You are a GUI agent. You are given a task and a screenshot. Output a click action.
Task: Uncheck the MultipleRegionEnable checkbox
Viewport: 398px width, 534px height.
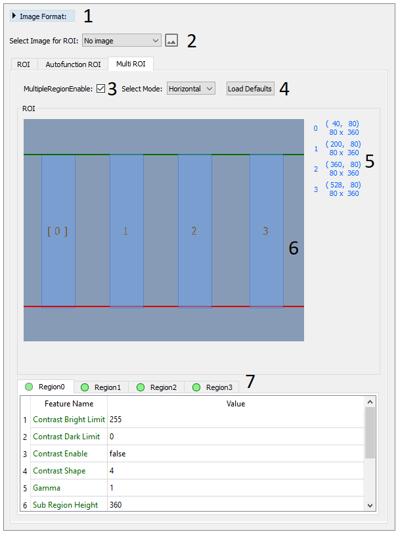pyautogui.click(x=100, y=89)
